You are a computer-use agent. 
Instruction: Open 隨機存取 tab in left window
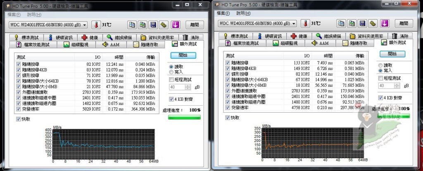tap(146, 44)
